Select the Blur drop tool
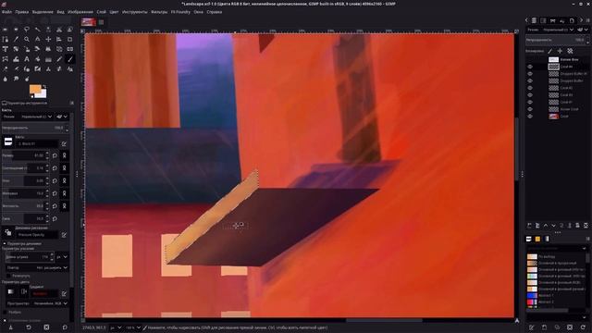The image size is (592, 333). coord(5,79)
